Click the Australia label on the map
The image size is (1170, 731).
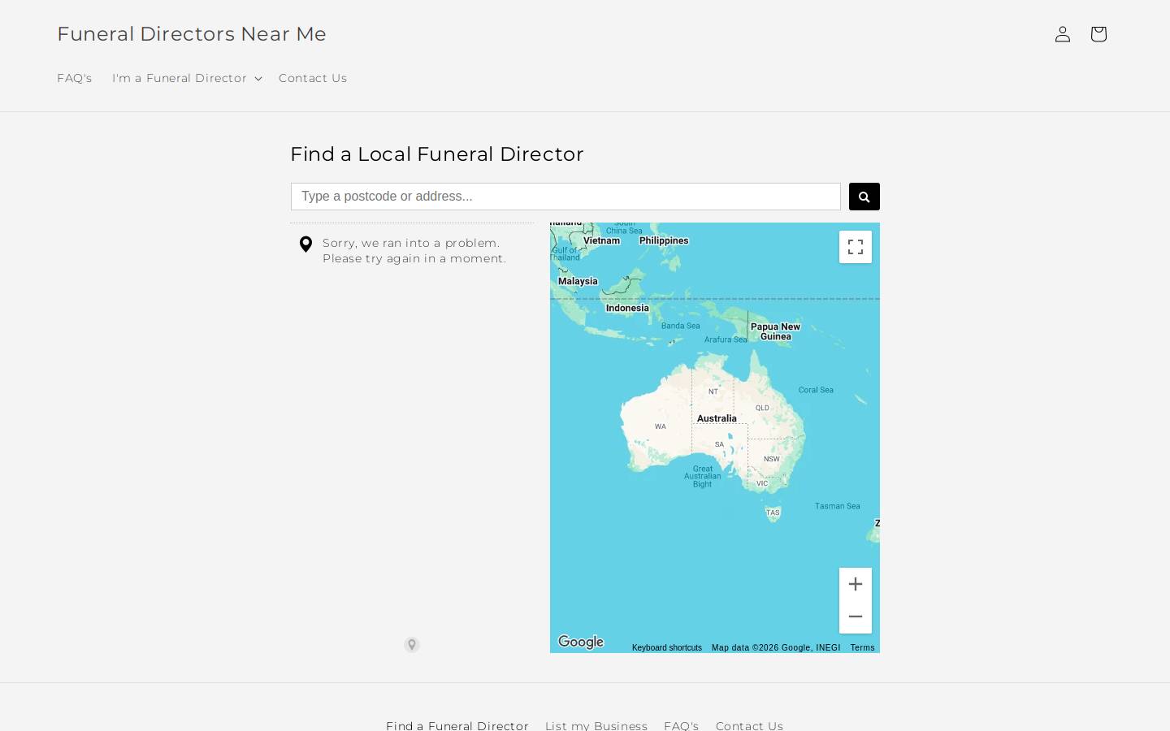[717, 418]
